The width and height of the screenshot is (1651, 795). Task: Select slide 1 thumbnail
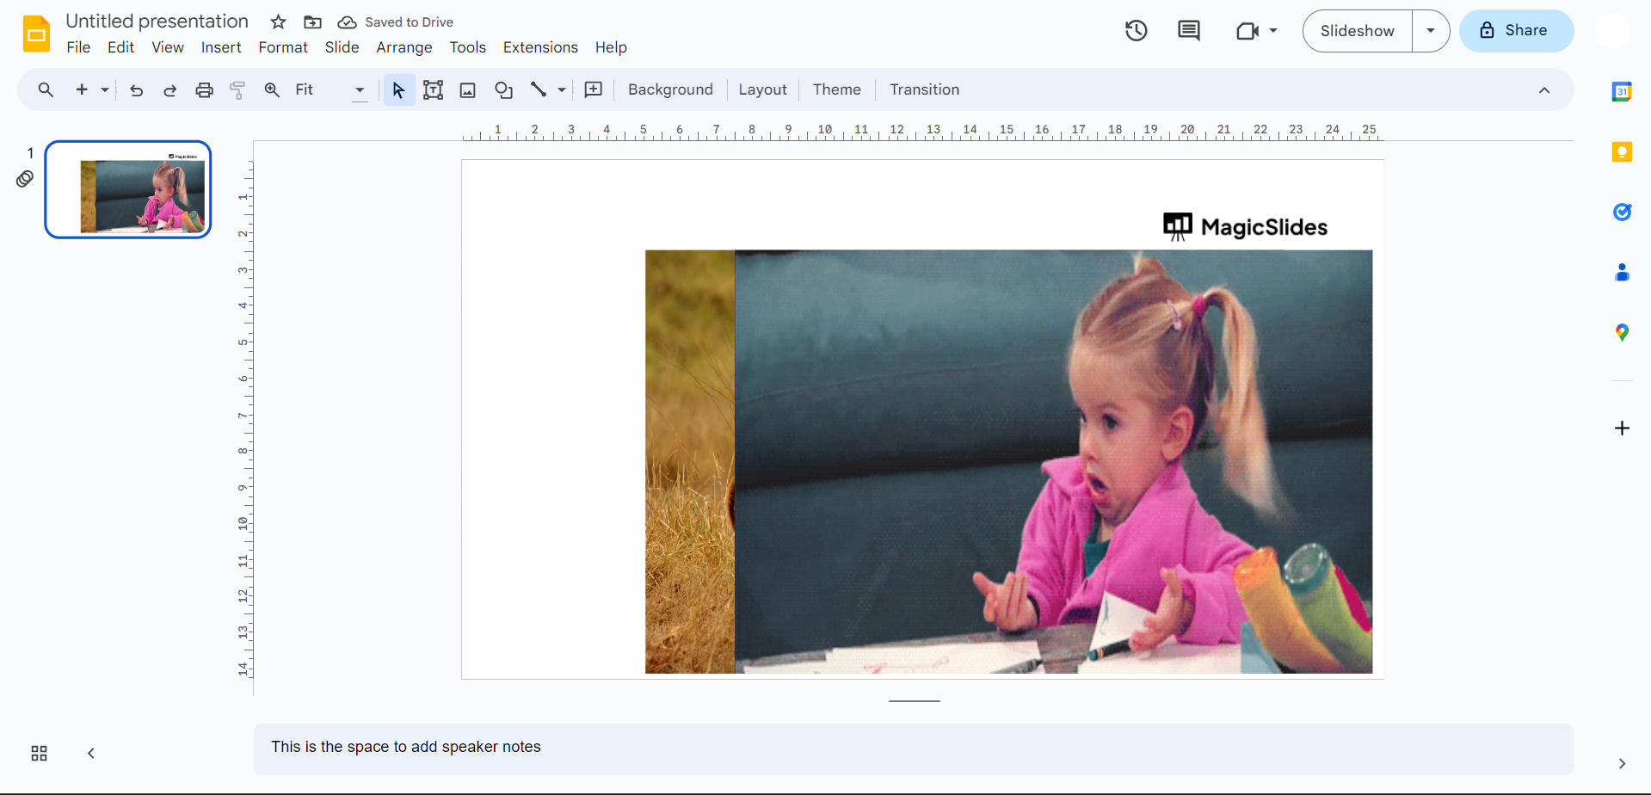click(128, 189)
